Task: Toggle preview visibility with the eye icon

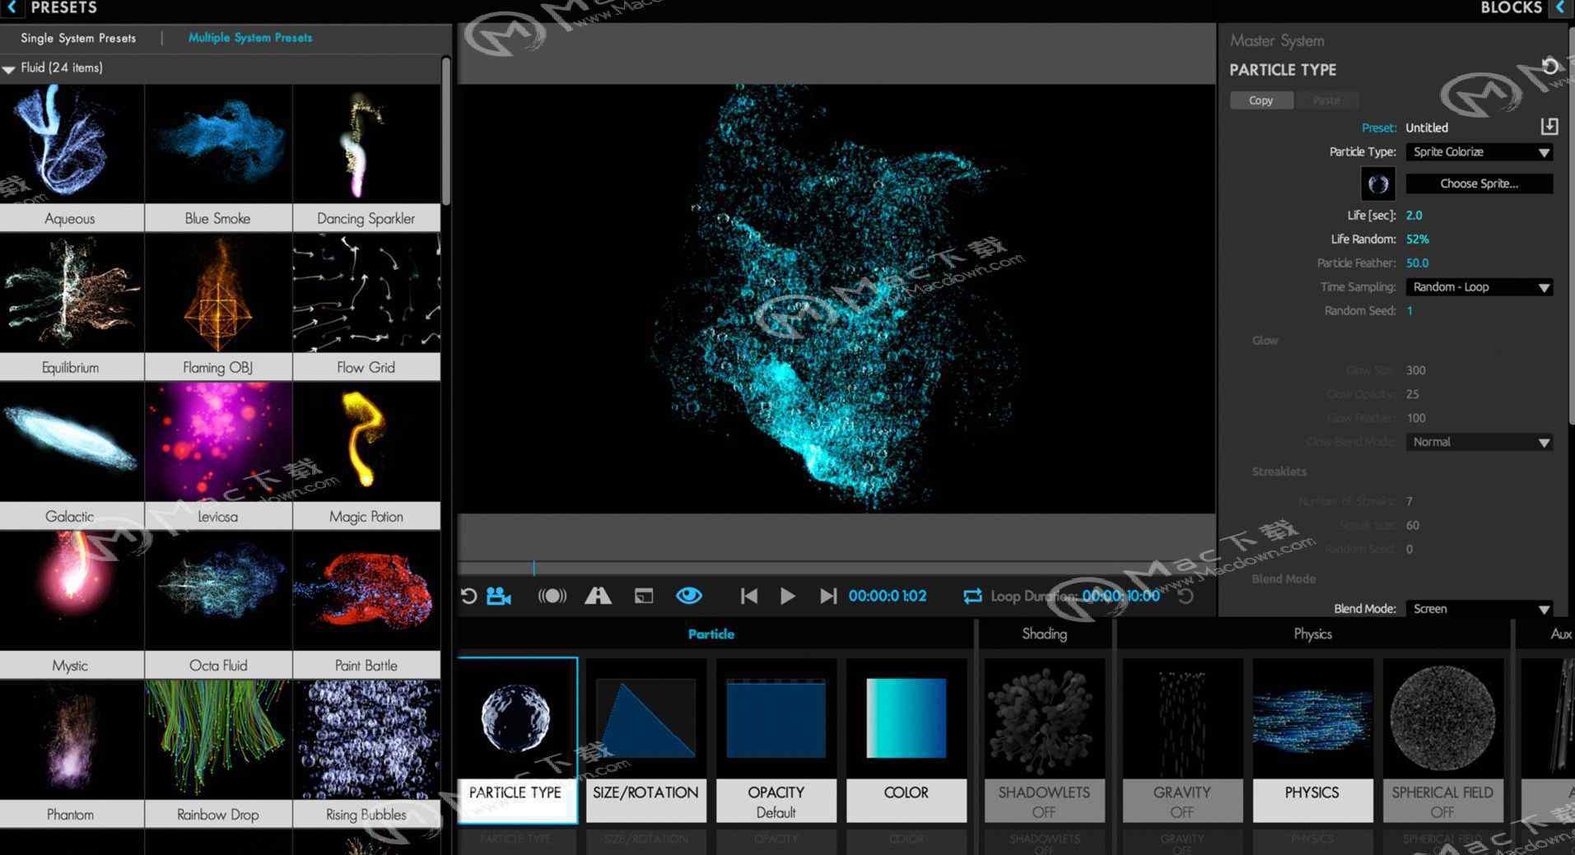Action: (689, 595)
